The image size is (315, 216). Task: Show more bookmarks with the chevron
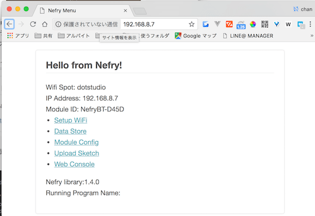tap(312, 36)
